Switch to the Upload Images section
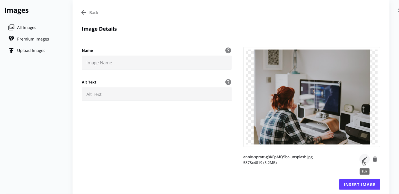The width and height of the screenshot is (399, 194). pyautogui.click(x=31, y=50)
